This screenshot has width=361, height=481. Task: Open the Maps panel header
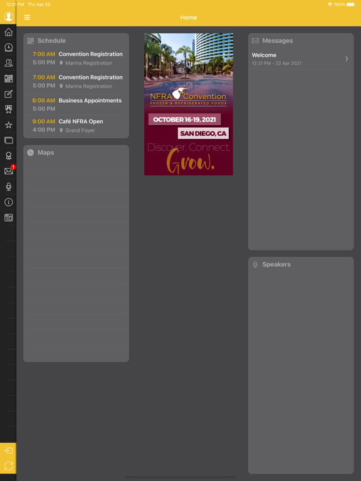(76, 152)
